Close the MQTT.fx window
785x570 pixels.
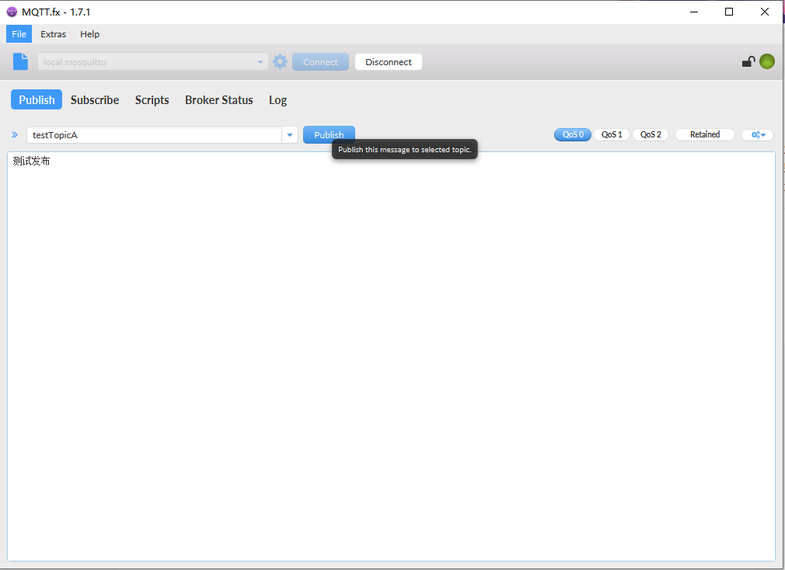[765, 12]
